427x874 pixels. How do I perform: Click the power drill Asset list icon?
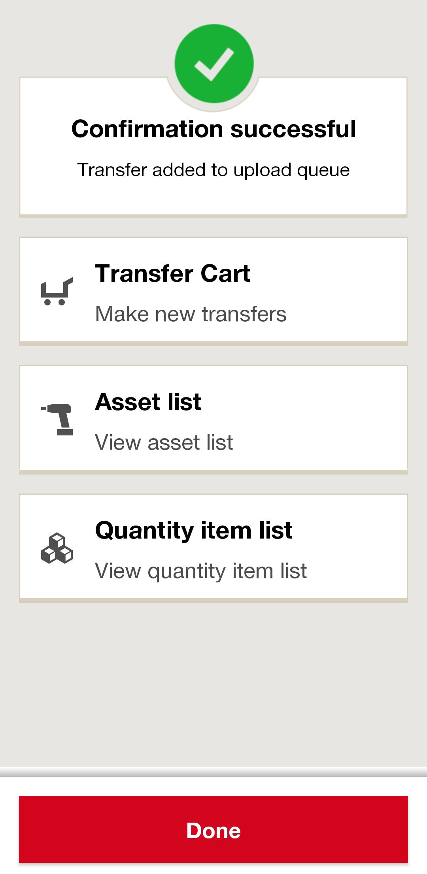tap(57, 419)
